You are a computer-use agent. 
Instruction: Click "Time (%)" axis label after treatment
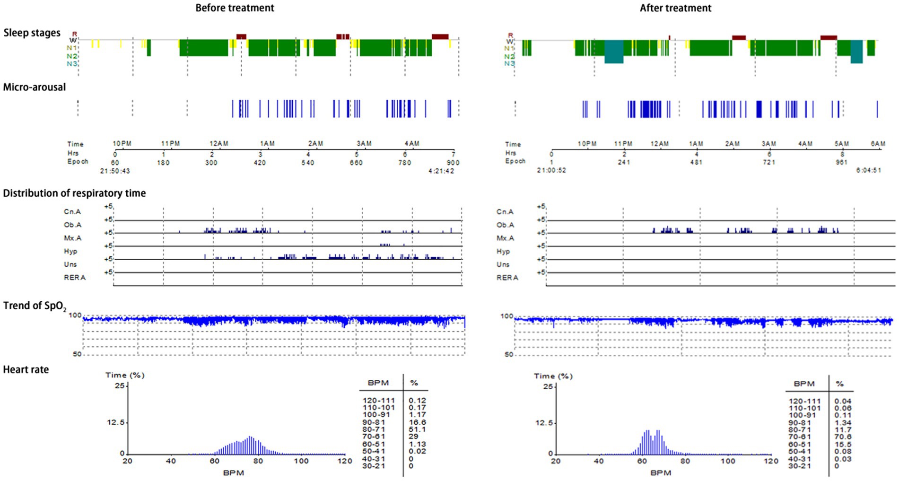[x=553, y=376]
